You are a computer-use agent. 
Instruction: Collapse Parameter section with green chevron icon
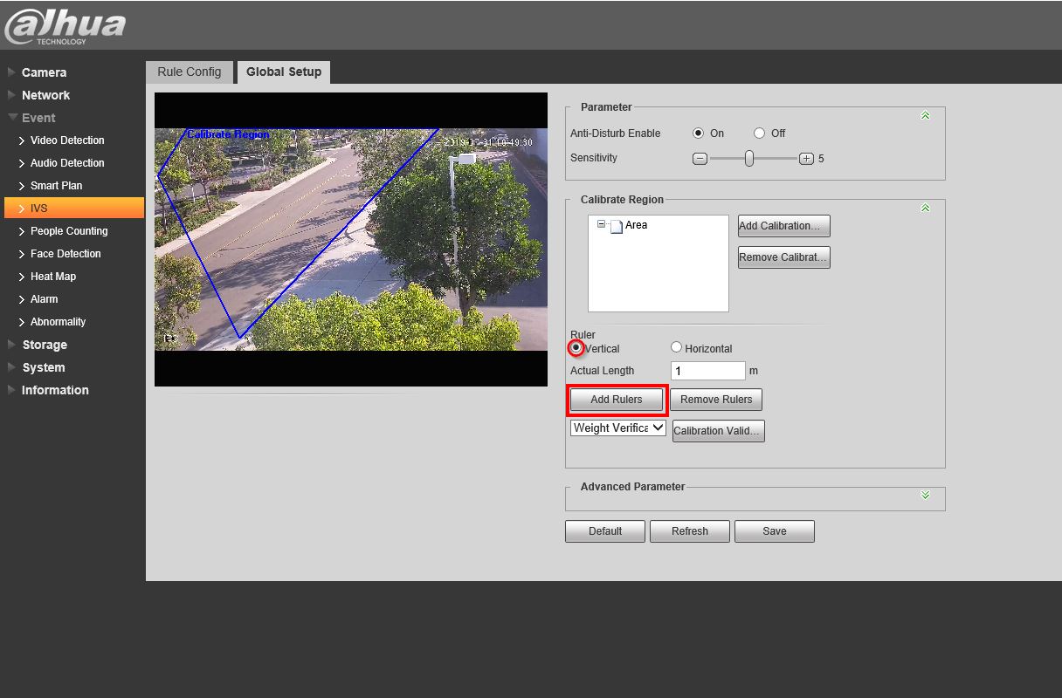click(x=925, y=116)
